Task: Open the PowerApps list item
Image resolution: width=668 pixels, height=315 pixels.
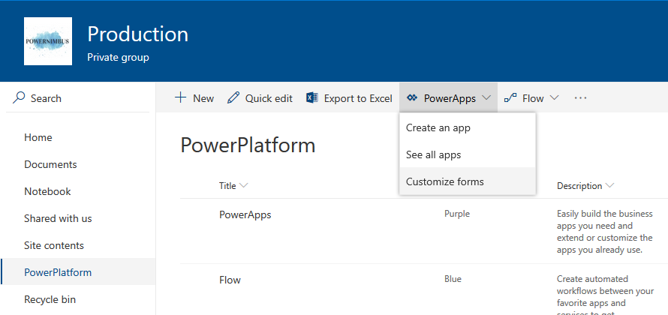Action: (x=245, y=214)
